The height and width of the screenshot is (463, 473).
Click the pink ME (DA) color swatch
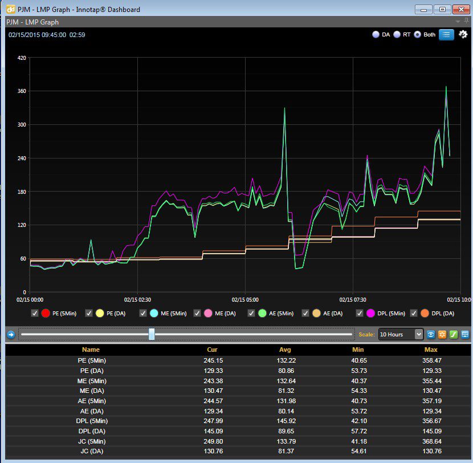pyautogui.click(x=208, y=313)
